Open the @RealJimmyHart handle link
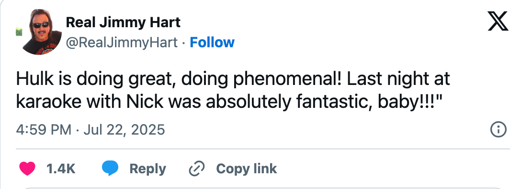The width and height of the screenshot is (521, 189). (x=122, y=42)
